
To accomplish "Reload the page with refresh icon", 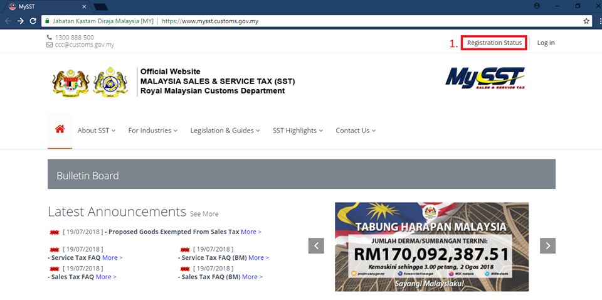I will coord(33,21).
